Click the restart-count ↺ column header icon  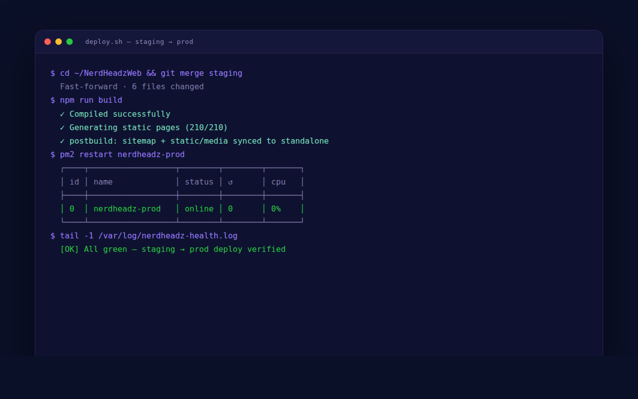pos(230,182)
